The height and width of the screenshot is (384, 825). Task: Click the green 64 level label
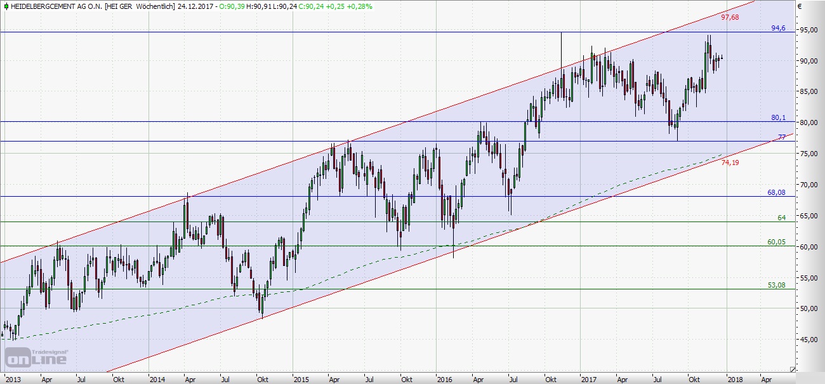(782, 218)
